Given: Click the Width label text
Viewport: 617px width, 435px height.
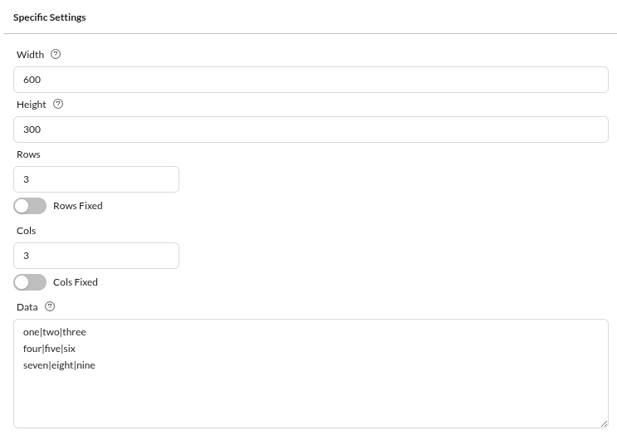Looking at the screenshot, I should [x=30, y=55].
